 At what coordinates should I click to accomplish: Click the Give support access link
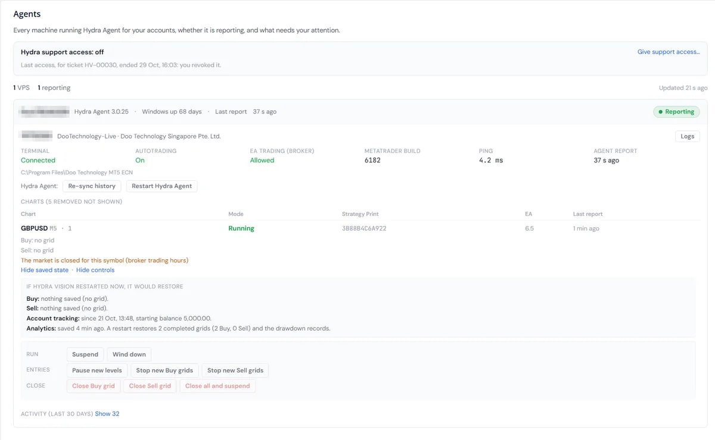669,52
